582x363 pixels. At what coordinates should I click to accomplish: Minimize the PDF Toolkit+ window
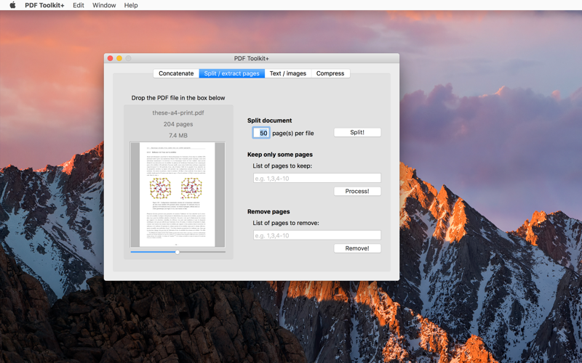[x=119, y=58]
